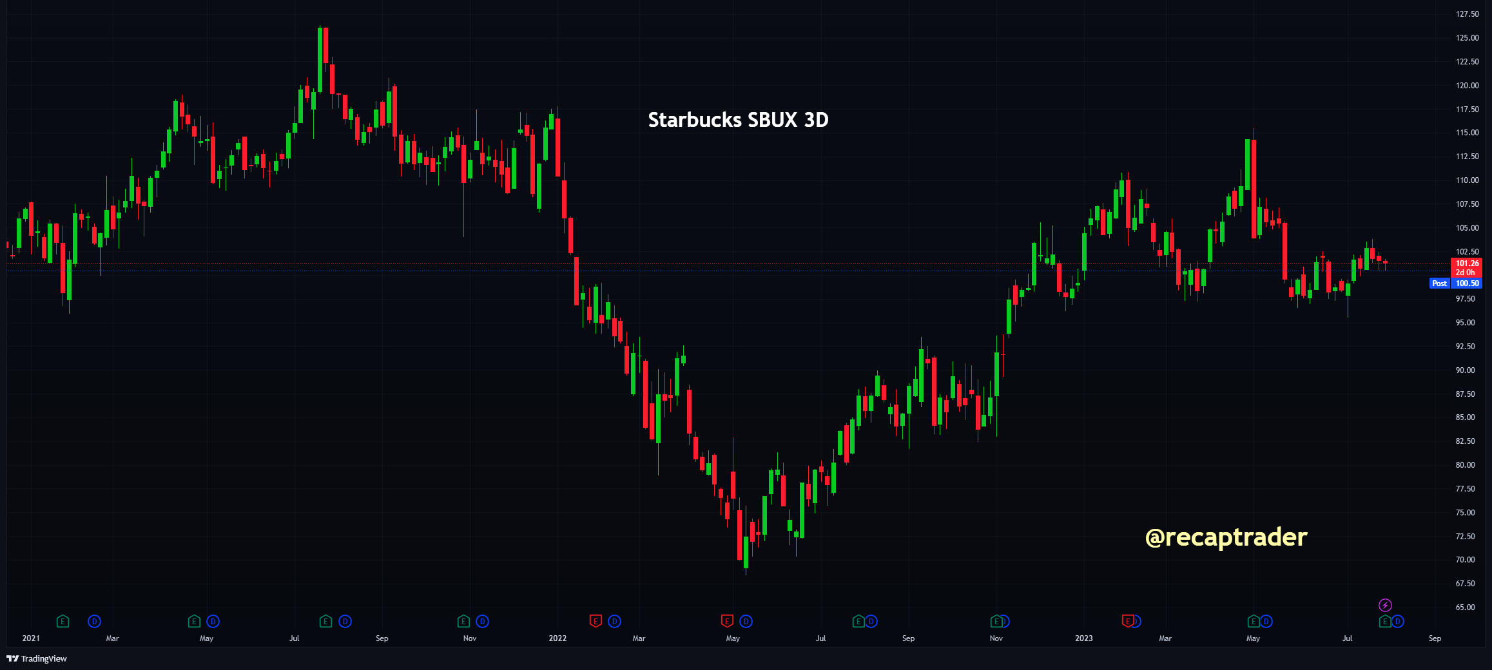The height and width of the screenshot is (670, 1492).
Task: Open the red earnings E marker at May 2022
Action: (x=727, y=621)
